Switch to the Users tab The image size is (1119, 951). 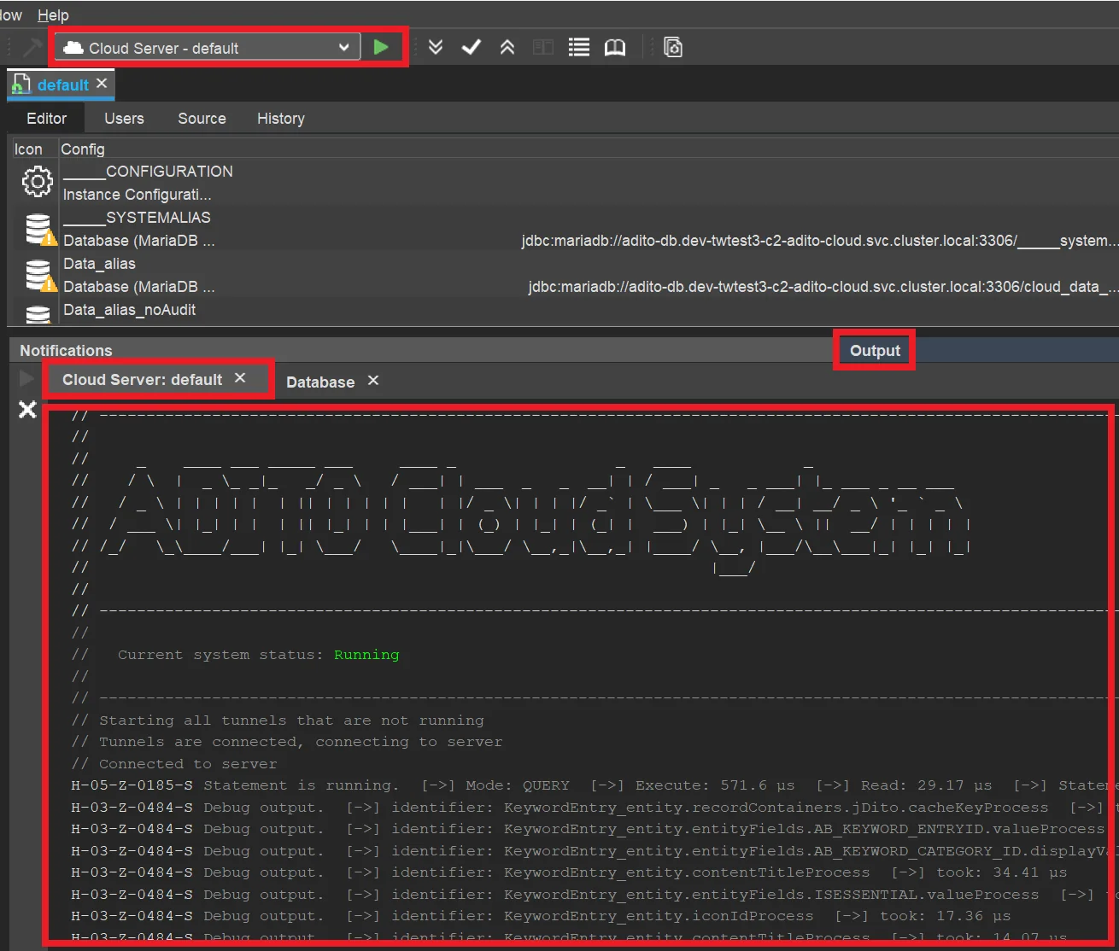tap(124, 119)
